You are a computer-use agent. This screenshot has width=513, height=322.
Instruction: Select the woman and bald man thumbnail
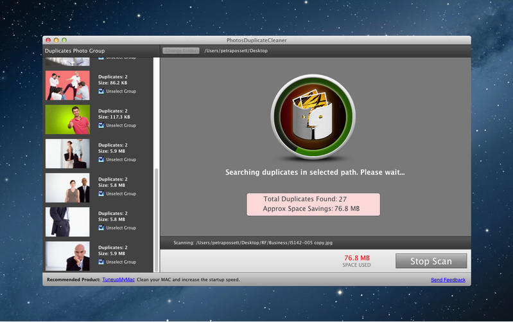(x=67, y=188)
